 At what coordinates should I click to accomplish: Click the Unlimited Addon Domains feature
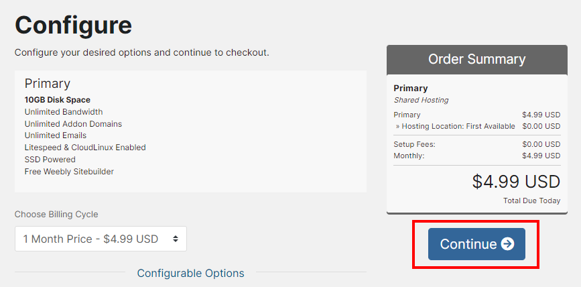pyautogui.click(x=73, y=124)
